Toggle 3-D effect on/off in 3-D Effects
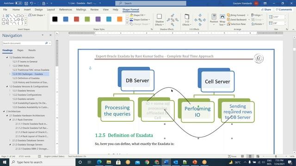Image resolution: width=296 pixels, height=166 pixels. tap(200, 20)
